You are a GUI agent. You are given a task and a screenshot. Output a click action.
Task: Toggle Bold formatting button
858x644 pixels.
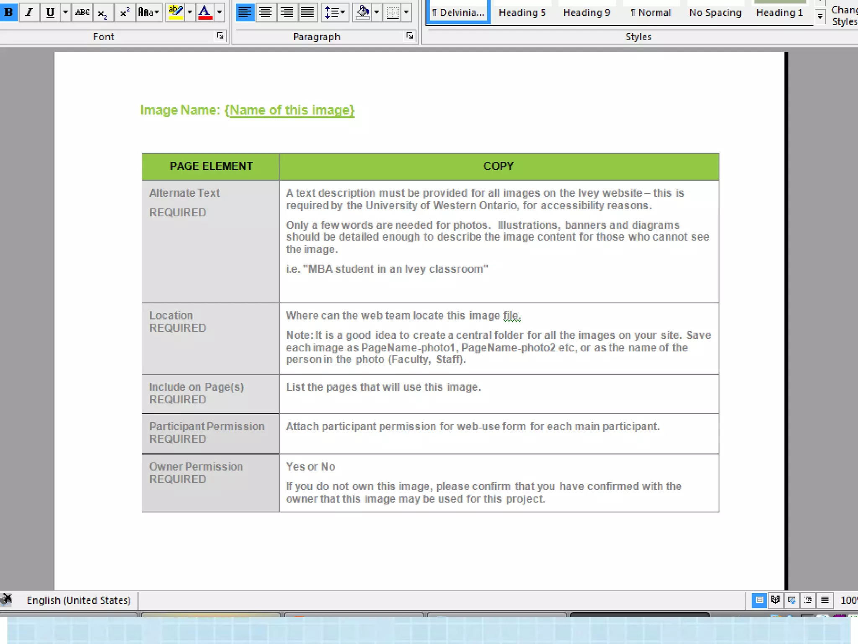coord(8,12)
